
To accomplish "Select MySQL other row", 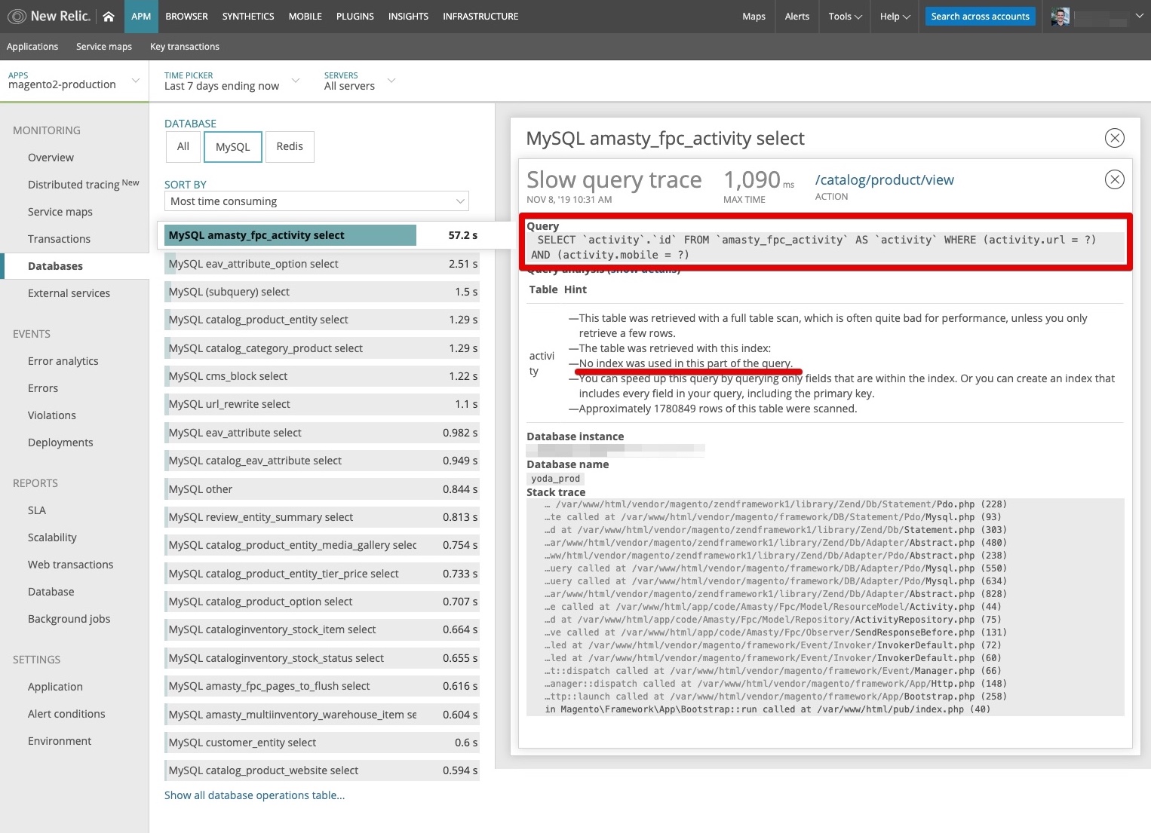I will click(322, 489).
